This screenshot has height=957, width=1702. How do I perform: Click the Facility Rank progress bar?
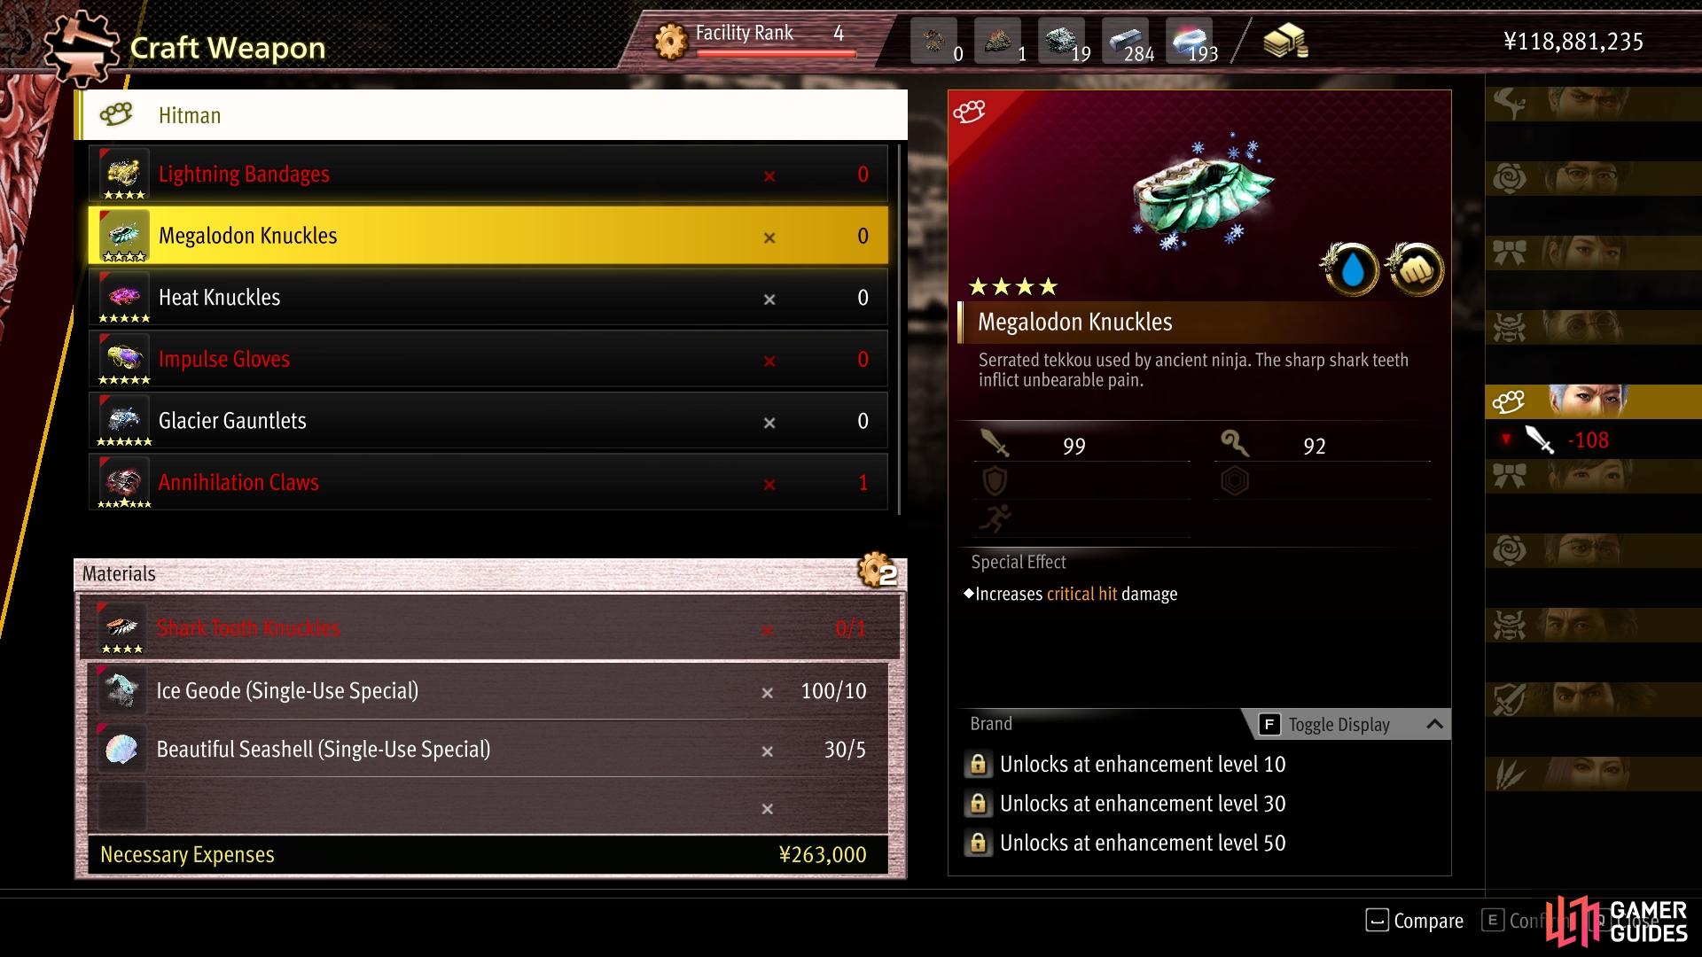pos(776,54)
